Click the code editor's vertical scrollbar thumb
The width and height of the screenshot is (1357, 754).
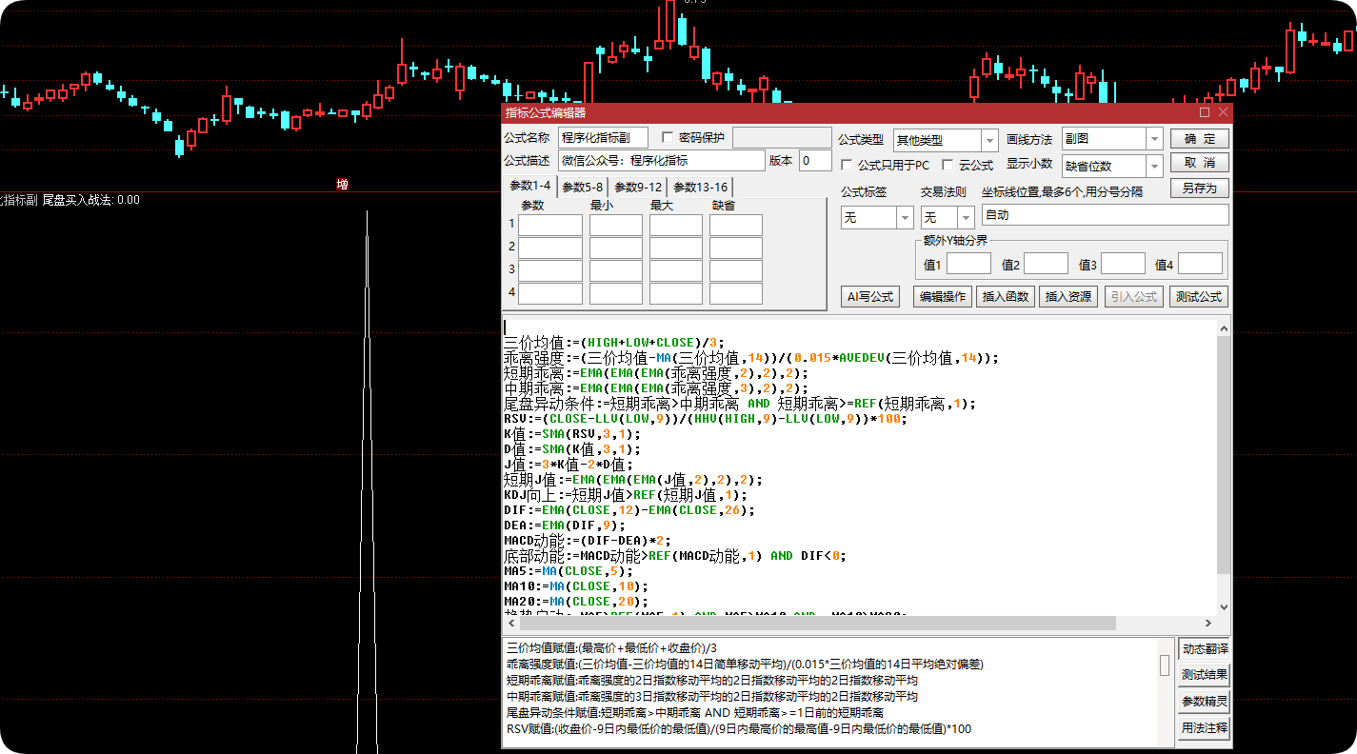(x=1224, y=456)
